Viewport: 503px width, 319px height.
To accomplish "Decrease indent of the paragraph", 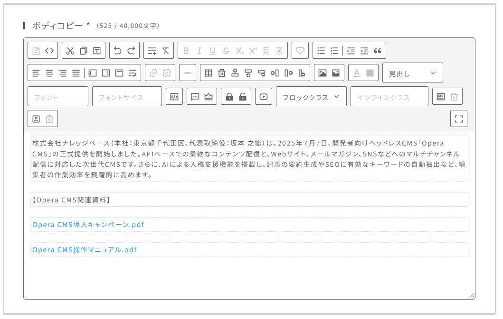I will coord(364,51).
